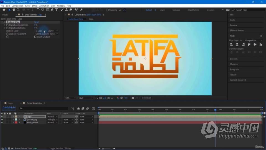Click the Home icon in toolbar
The height and width of the screenshot is (150, 266).
pos(4,10)
